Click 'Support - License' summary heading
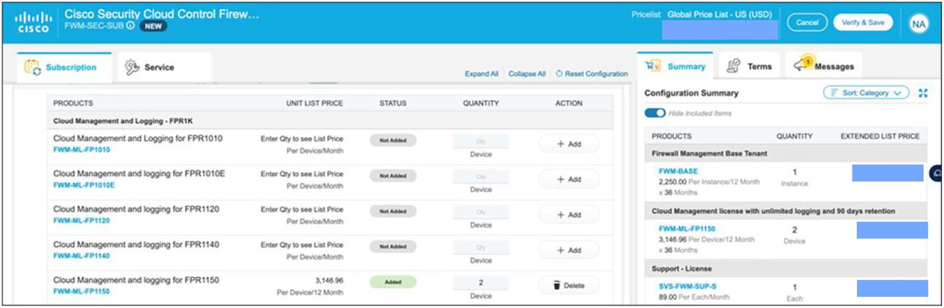Image resolution: width=944 pixels, height=308 pixels. pos(682,268)
